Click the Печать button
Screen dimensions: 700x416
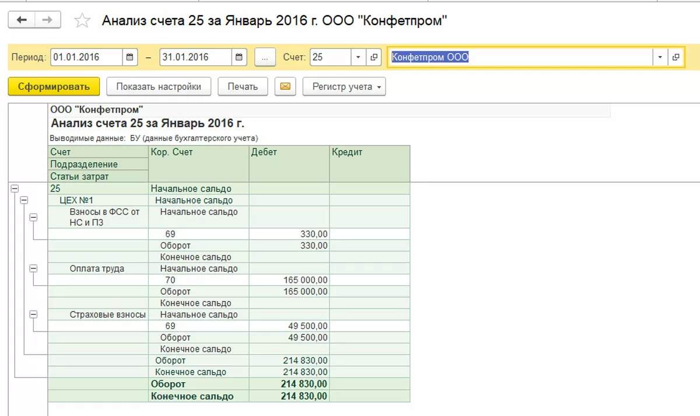point(243,86)
